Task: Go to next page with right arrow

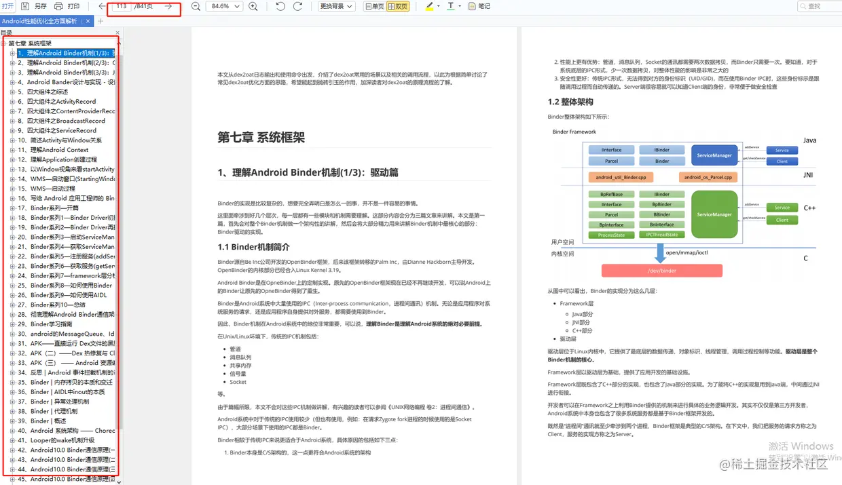Action: click(168, 6)
